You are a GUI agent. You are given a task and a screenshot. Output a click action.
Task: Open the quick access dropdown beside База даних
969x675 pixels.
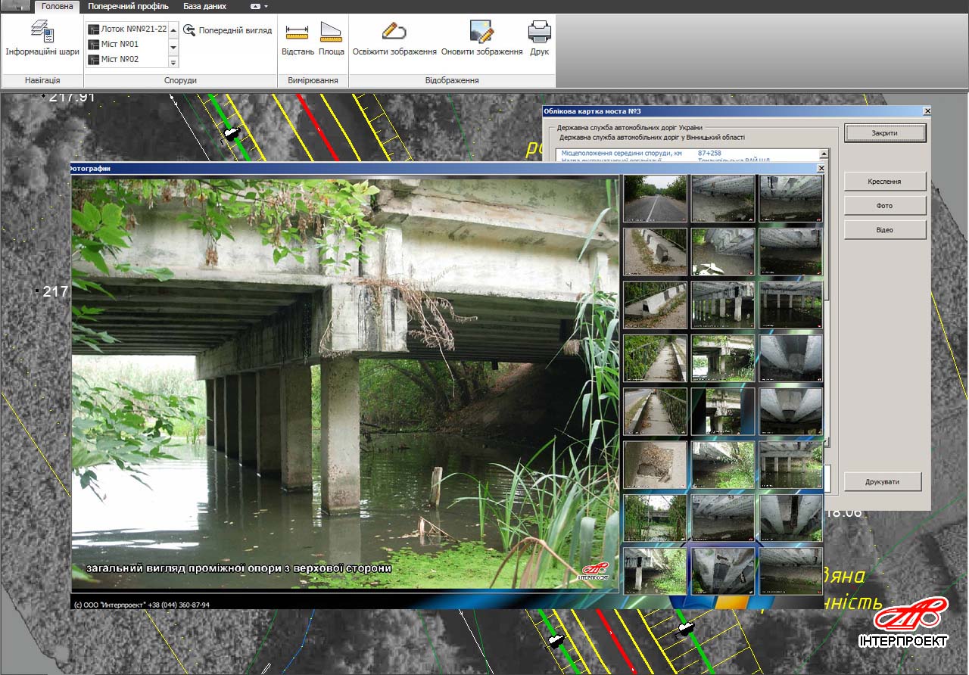[258, 6]
